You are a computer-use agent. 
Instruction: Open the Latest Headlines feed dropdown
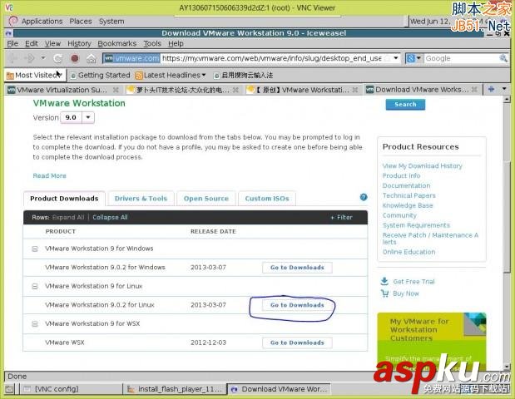pos(171,75)
